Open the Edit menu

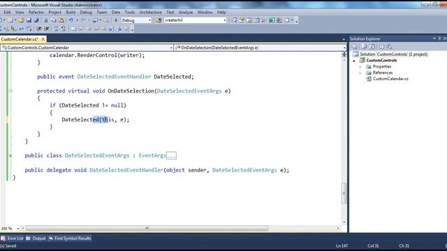point(7,13)
